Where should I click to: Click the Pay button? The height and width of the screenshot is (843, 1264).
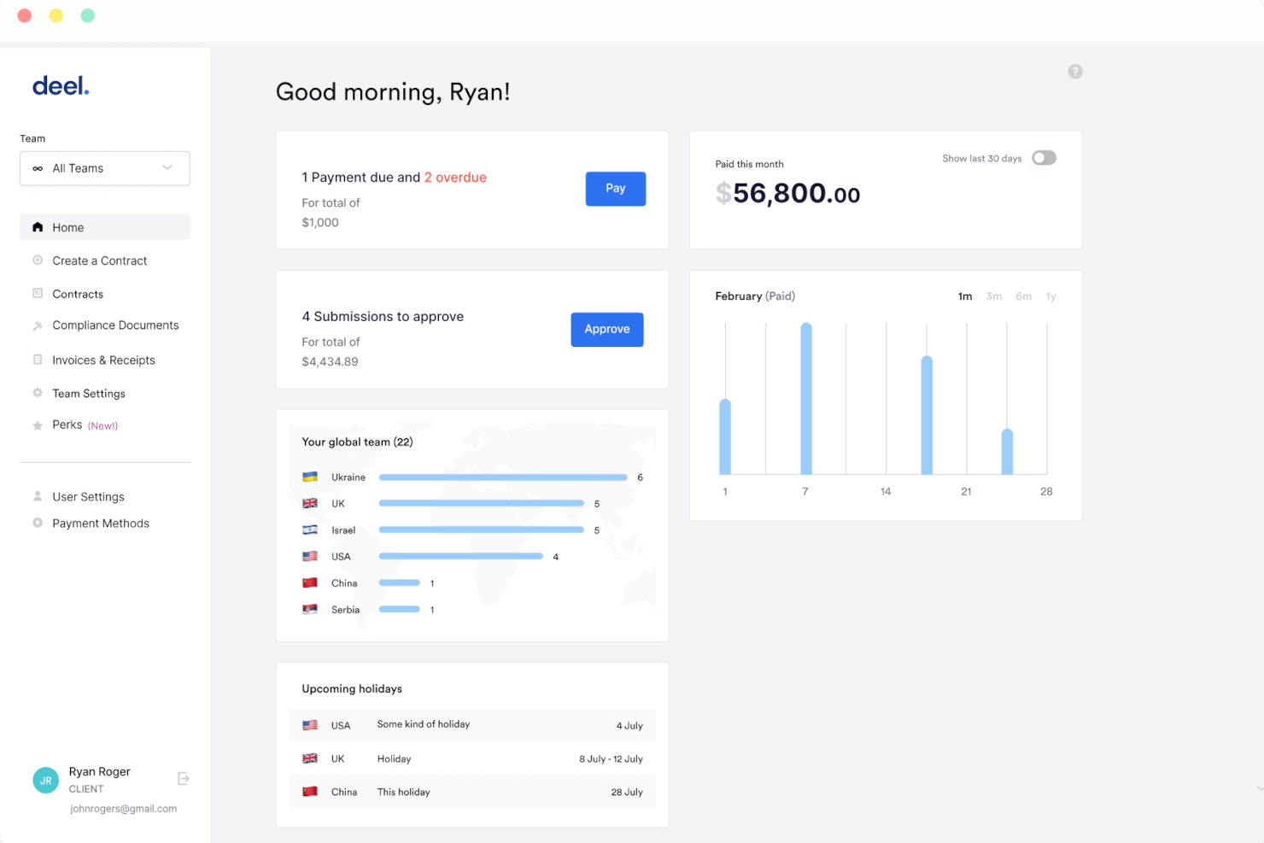click(x=615, y=189)
